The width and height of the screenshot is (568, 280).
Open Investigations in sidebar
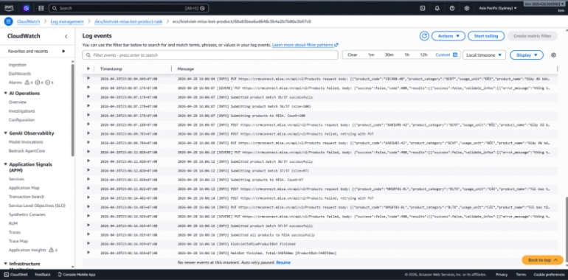[x=21, y=111]
